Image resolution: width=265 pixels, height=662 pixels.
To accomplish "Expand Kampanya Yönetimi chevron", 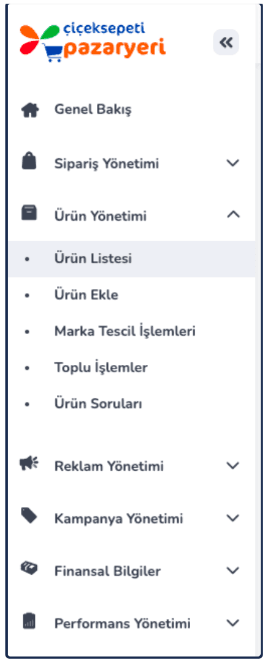I will [x=232, y=518].
